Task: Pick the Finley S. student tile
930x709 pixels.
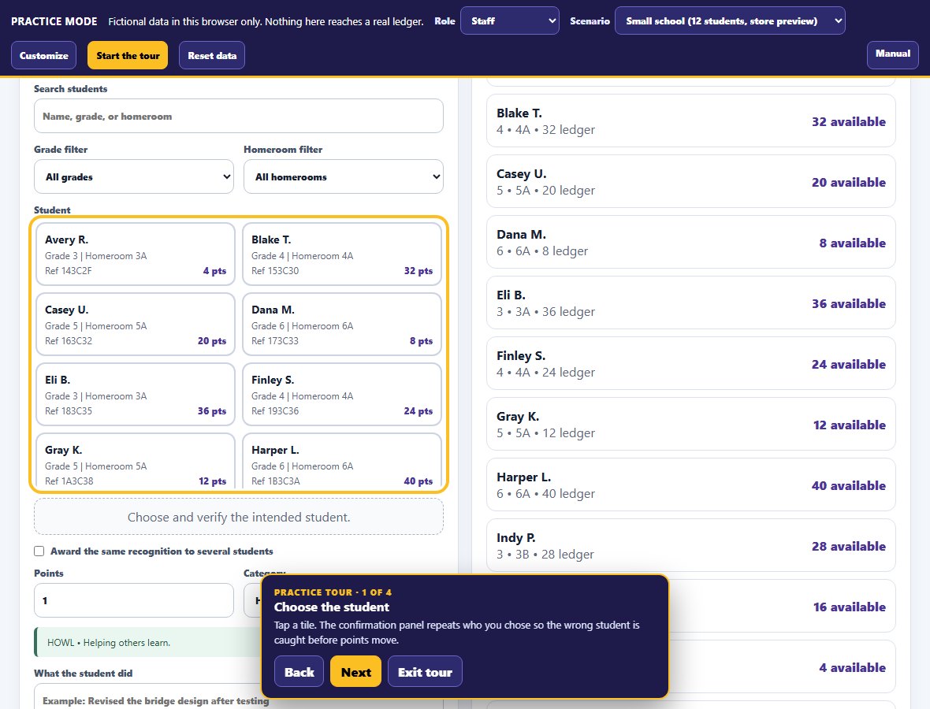Action: coord(342,394)
